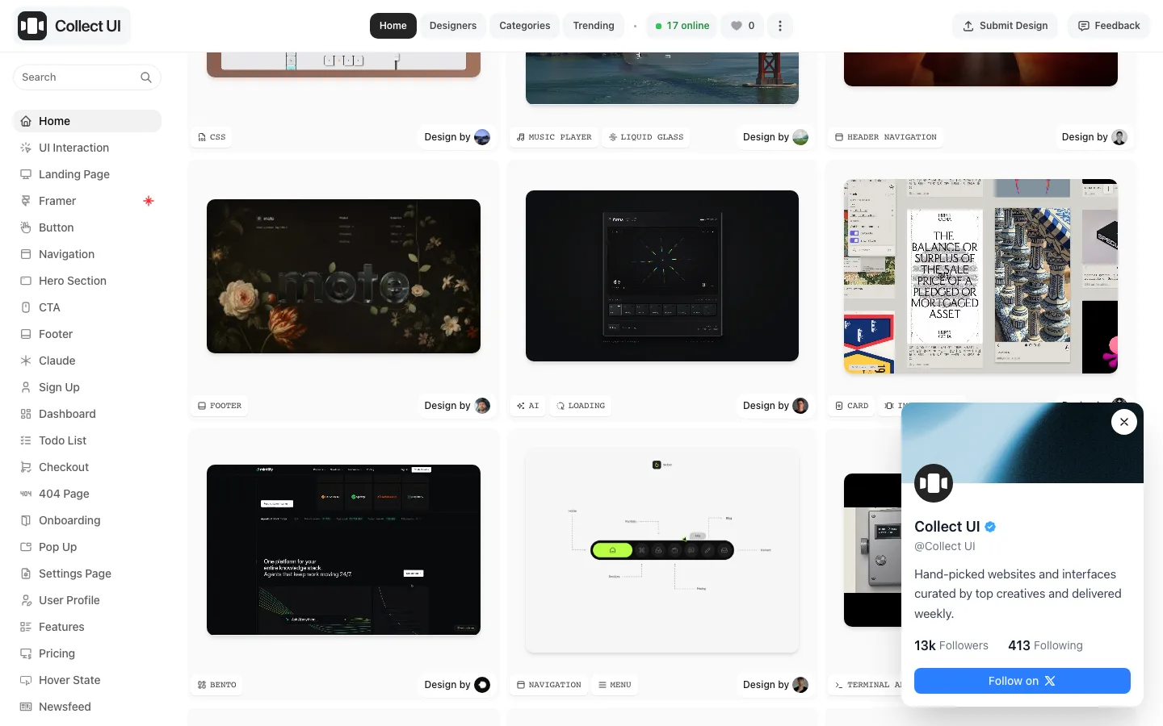1163x726 pixels.
Task: Open the Hero Section category
Action: pyautogui.click(x=87, y=281)
